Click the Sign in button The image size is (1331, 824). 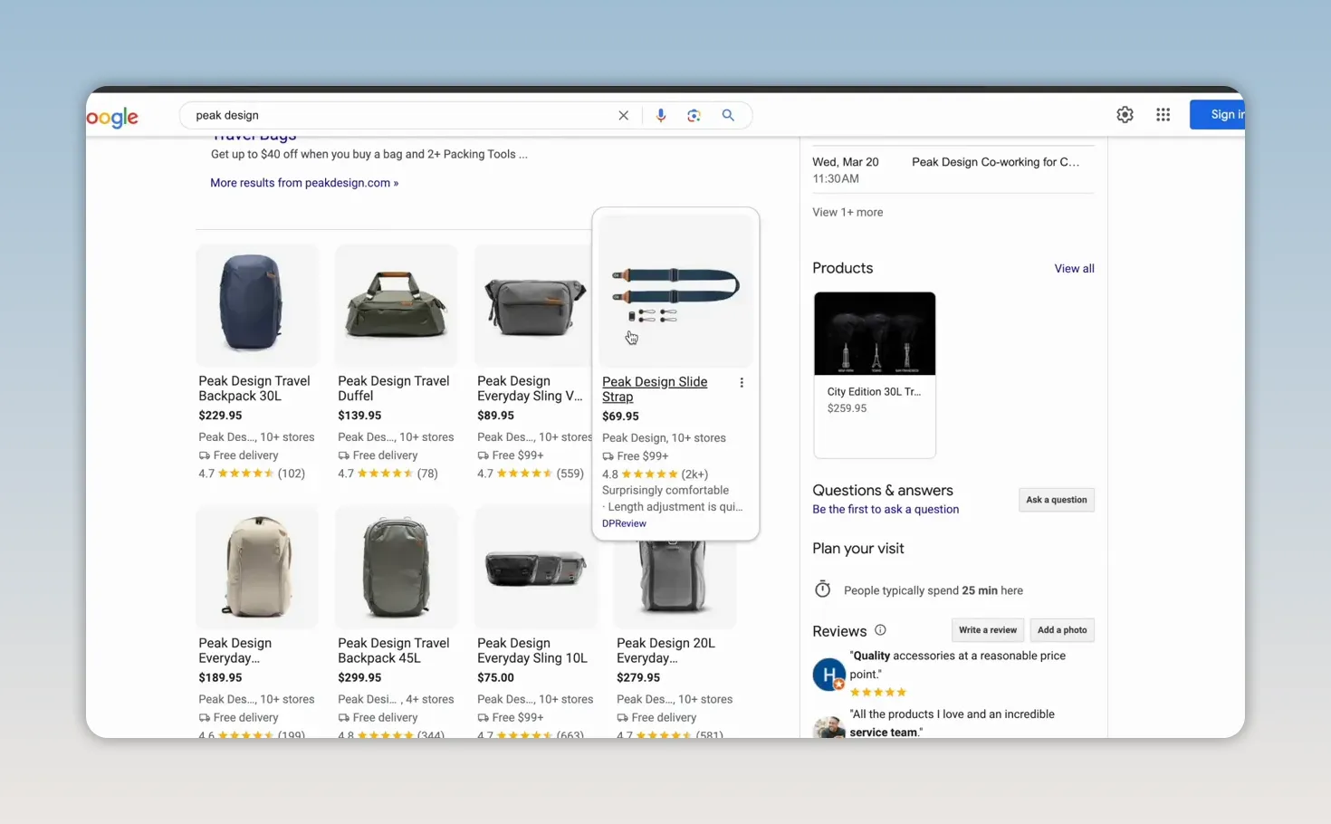1218,115
